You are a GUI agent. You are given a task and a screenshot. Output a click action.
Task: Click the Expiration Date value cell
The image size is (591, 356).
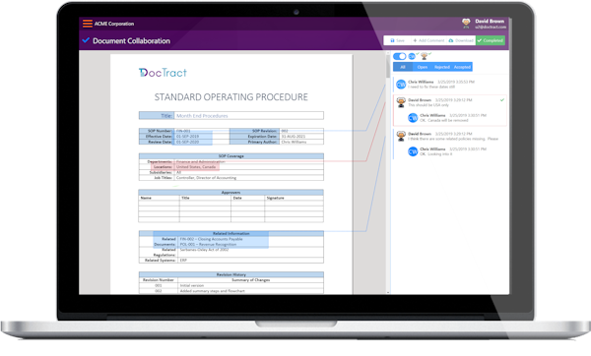[301, 137]
